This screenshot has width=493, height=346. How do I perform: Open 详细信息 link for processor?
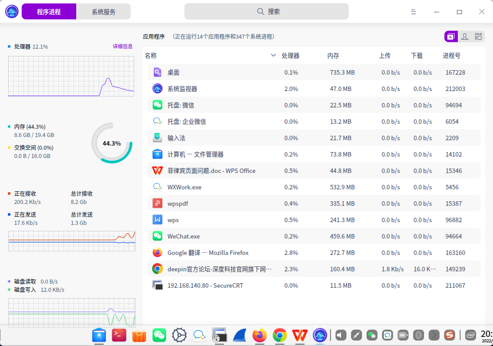(x=123, y=46)
